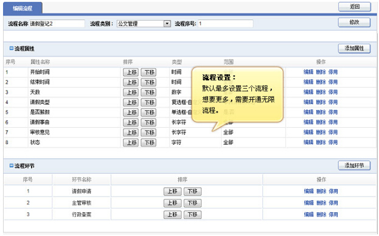Move 请假事由 attribute up

[131, 122]
